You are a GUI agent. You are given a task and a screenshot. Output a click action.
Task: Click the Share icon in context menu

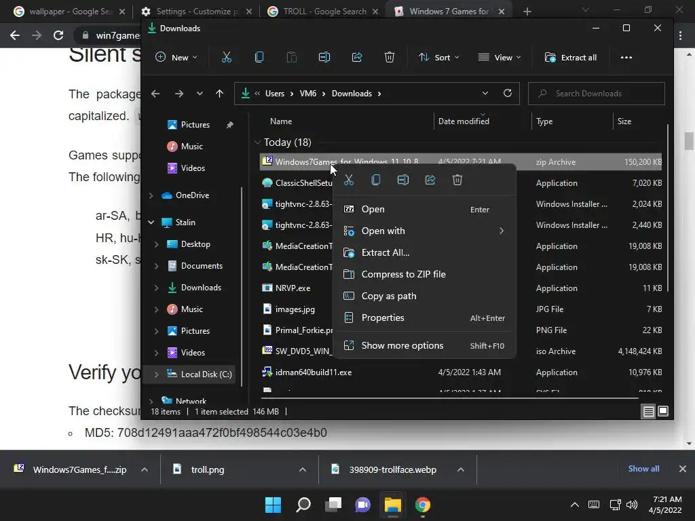[430, 180]
